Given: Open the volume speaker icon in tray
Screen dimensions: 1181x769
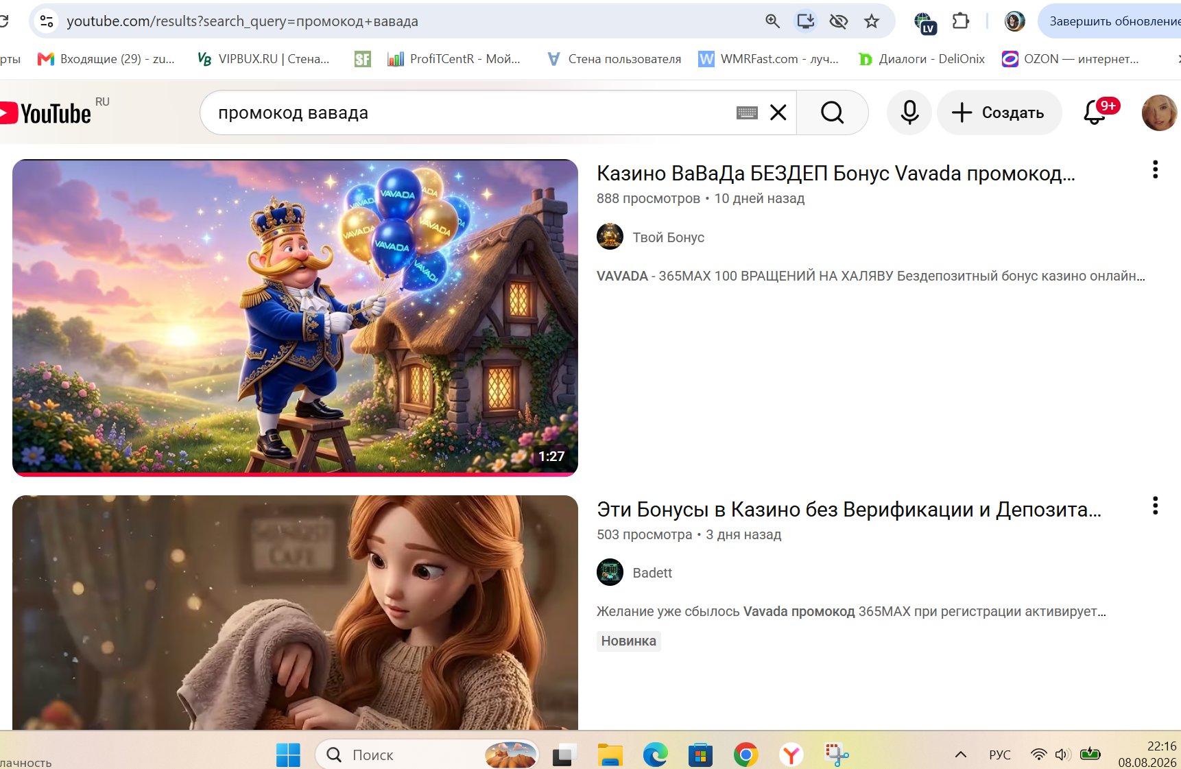Looking at the screenshot, I should pos(1063,755).
